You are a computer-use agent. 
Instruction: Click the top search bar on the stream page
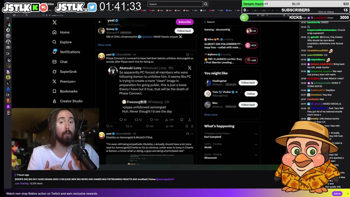click(175, 4)
